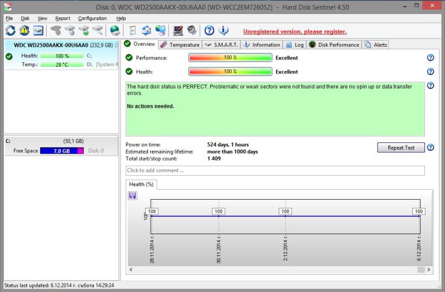Screen dimensions: 445x292
Task: Click the 'Click to add comment' field
Action: click(x=275, y=171)
